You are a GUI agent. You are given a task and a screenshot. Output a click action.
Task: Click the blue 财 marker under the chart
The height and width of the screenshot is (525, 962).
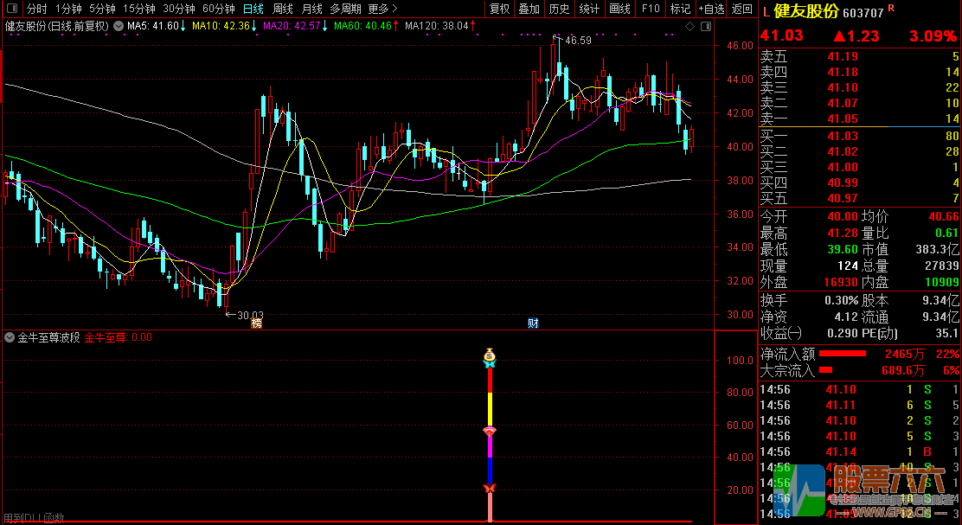coord(534,323)
